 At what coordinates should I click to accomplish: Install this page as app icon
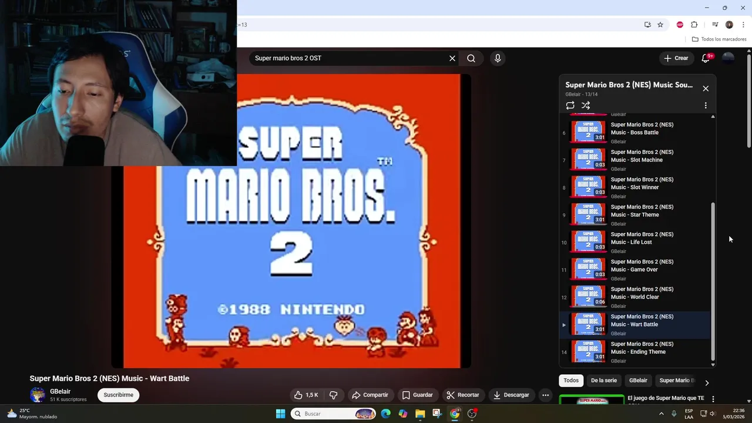pyautogui.click(x=647, y=25)
